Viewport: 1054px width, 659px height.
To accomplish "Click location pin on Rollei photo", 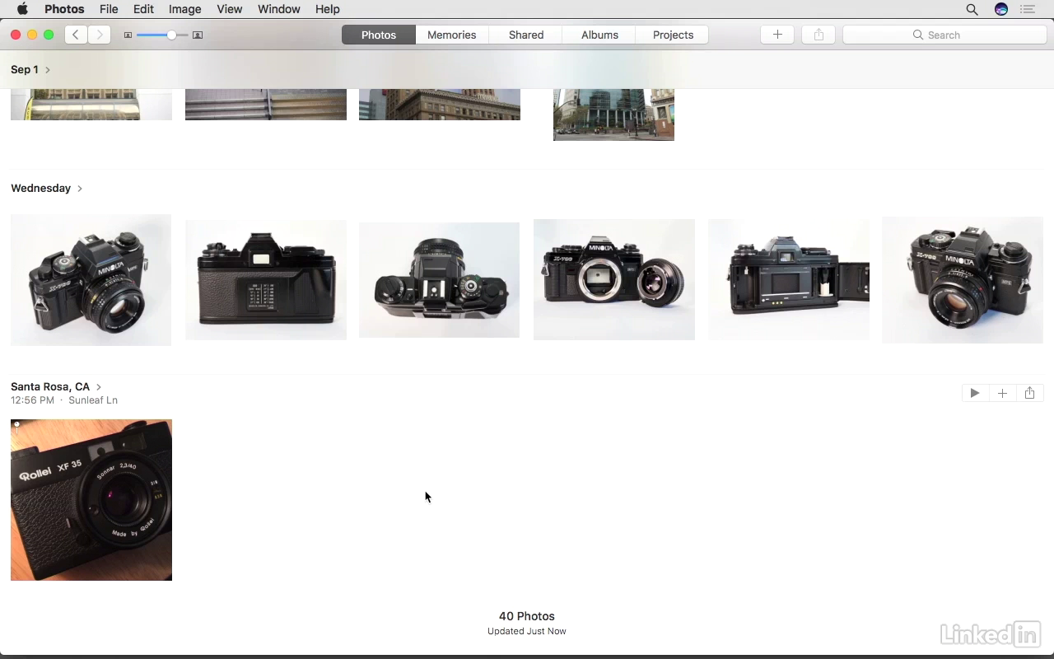I will [x=16, y=427].
